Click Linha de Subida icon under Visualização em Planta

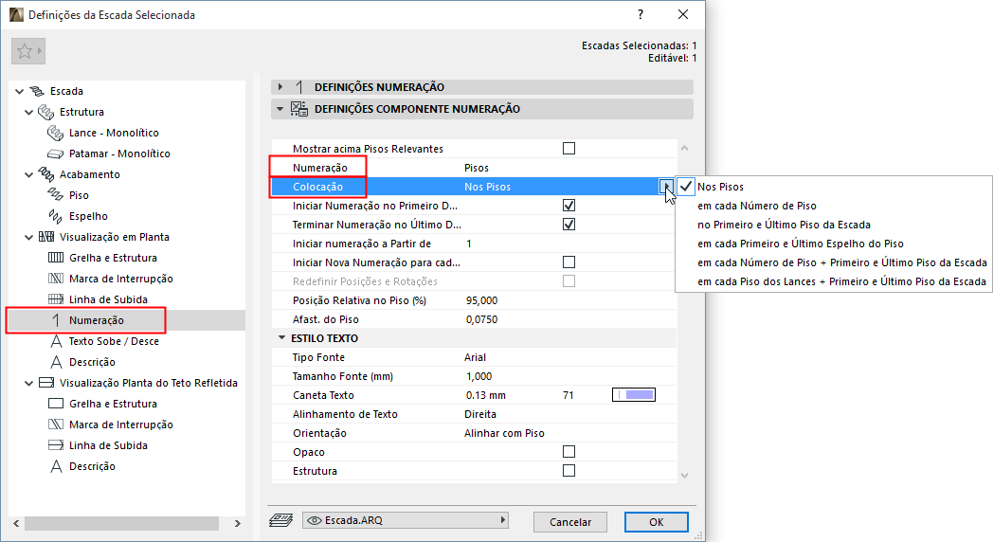point(56,299)
